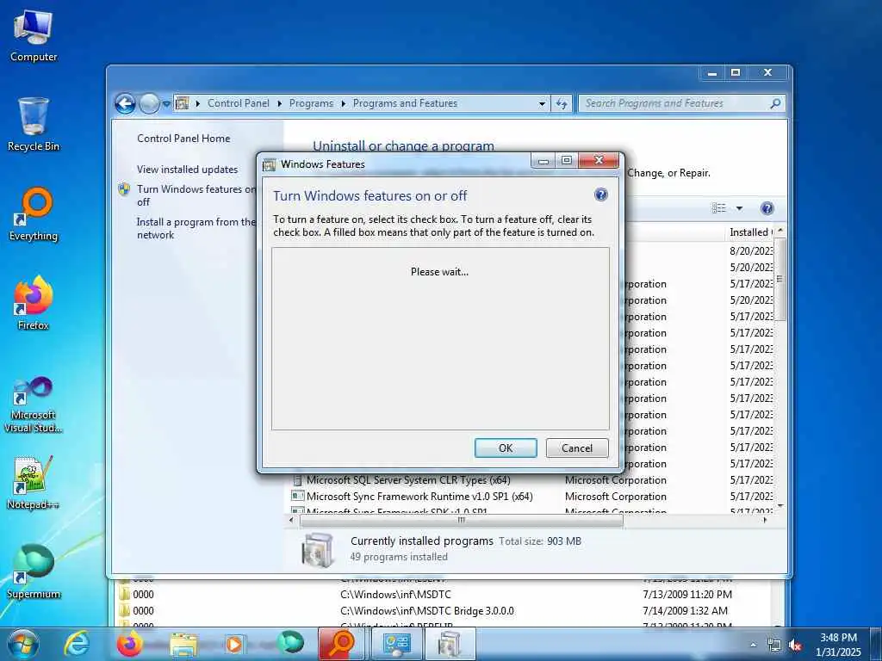
Task: Click Turn Windows features on or off link
Action: pos(196,195)
